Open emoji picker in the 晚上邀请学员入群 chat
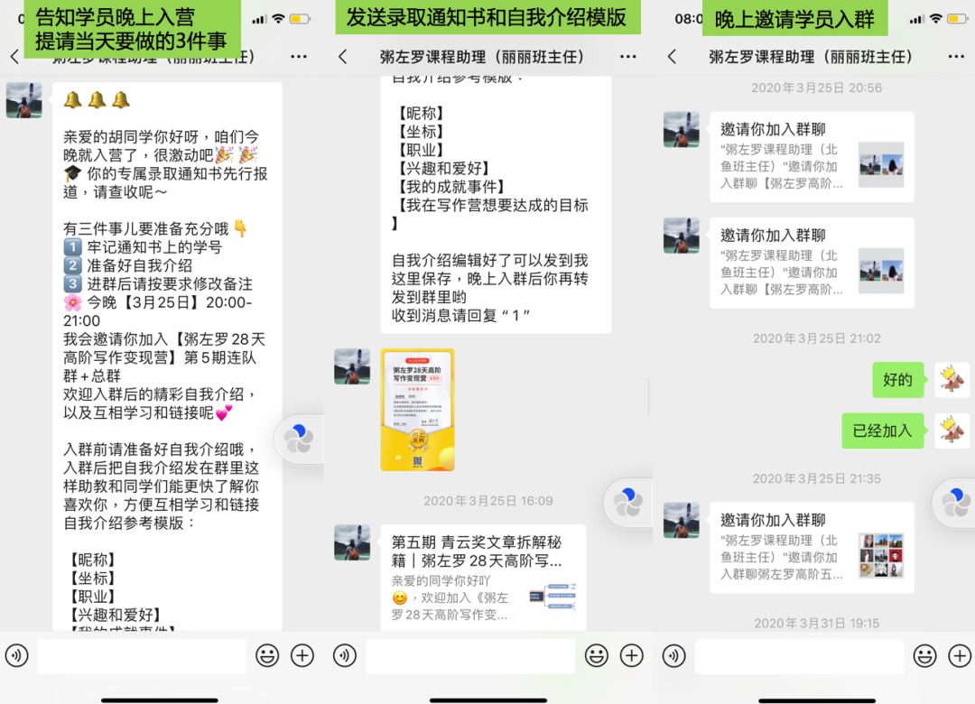The width and height of the screenshot is (975, 704). [x=924, y=655]
